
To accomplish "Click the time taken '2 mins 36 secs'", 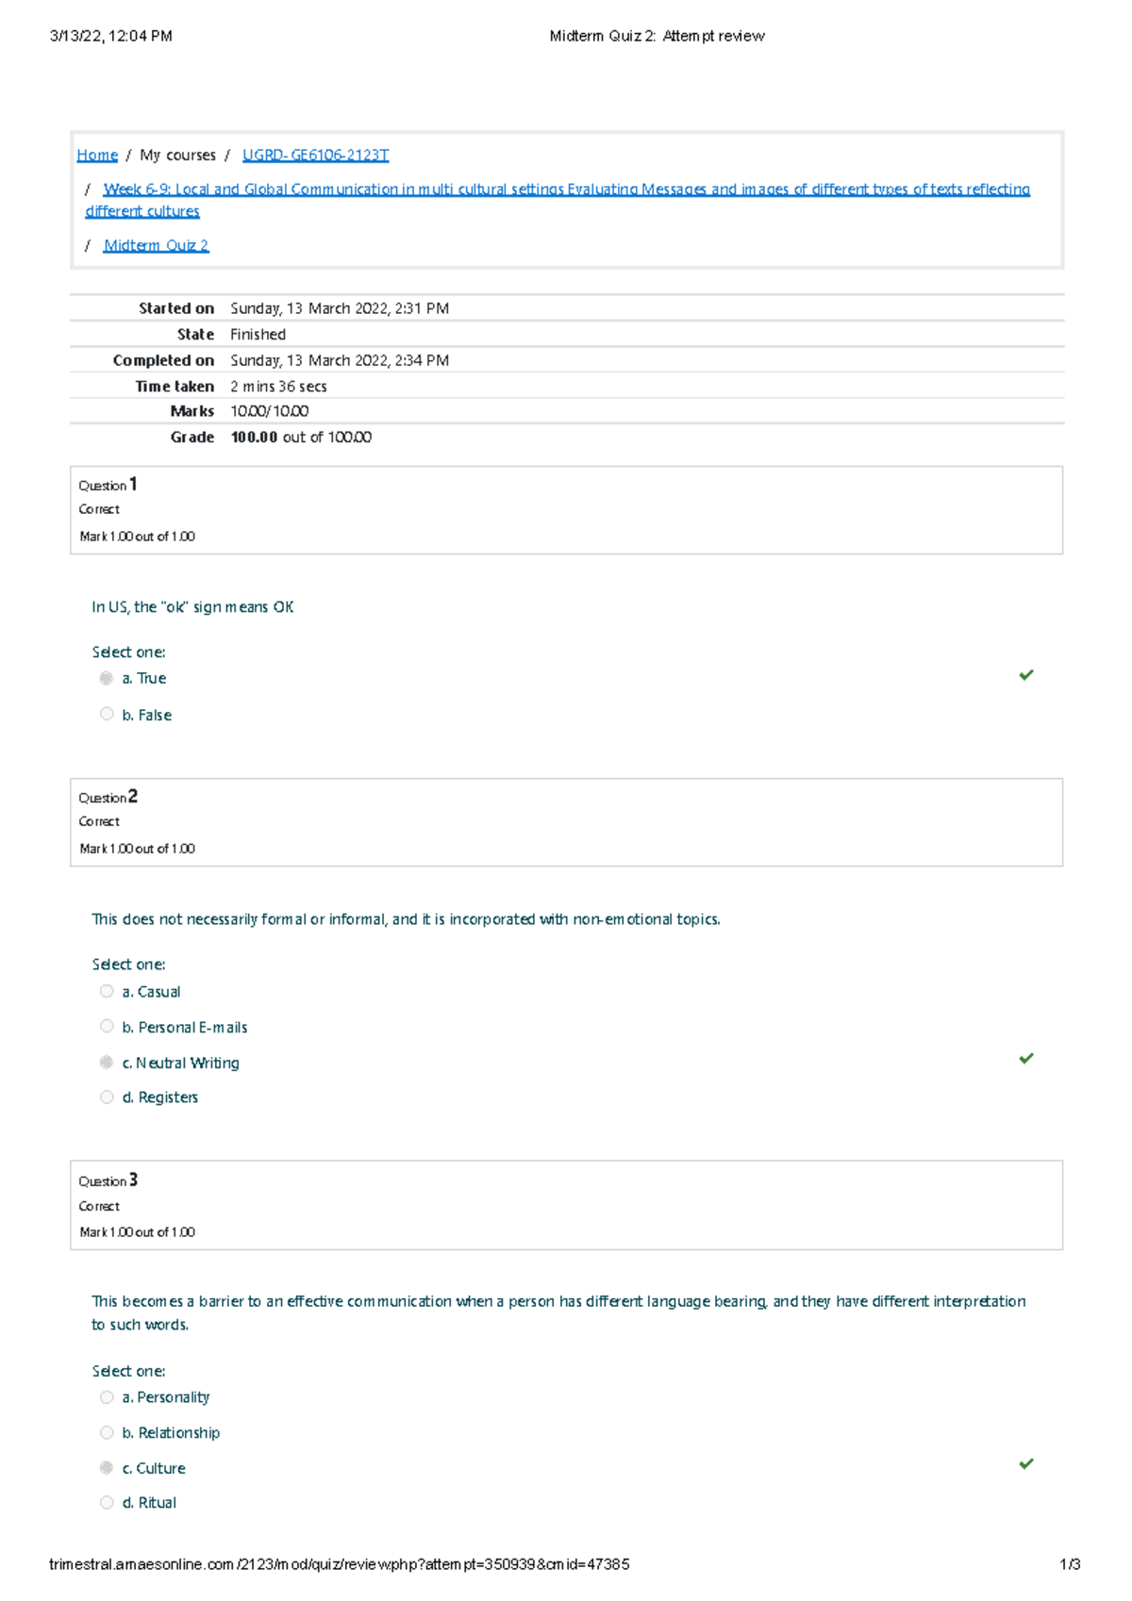I will click(278, 387).
